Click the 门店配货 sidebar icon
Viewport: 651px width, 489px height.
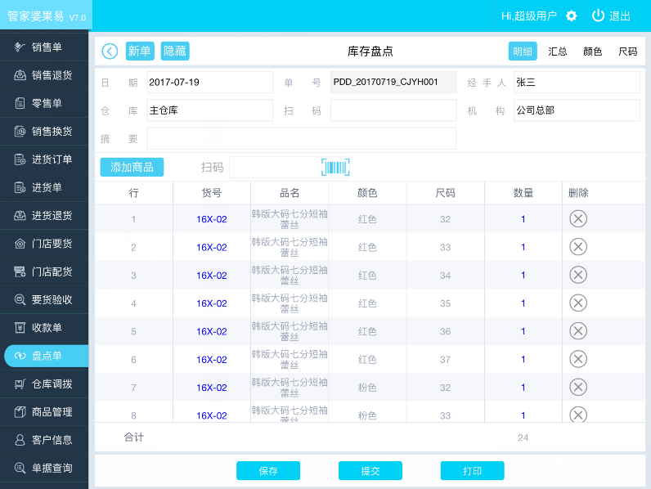tap(20, 271)
